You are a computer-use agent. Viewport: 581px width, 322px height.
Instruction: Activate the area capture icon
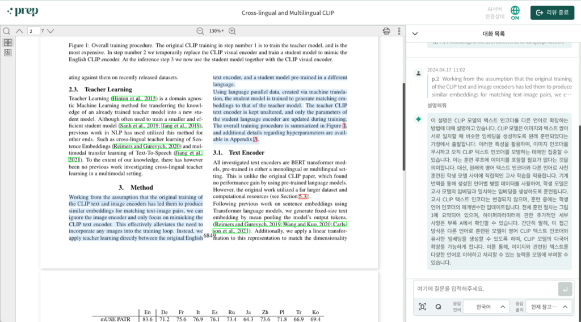click(x=422, y=307)
